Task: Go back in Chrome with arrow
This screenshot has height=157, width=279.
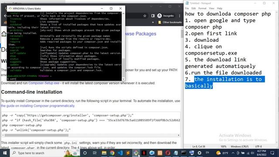Action: coord(5,16)
